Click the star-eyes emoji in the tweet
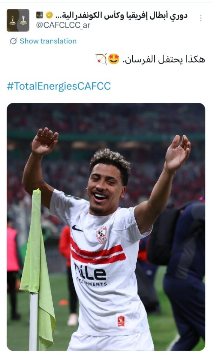The height and width of the screenshot is (359, 212). [114, 59]
